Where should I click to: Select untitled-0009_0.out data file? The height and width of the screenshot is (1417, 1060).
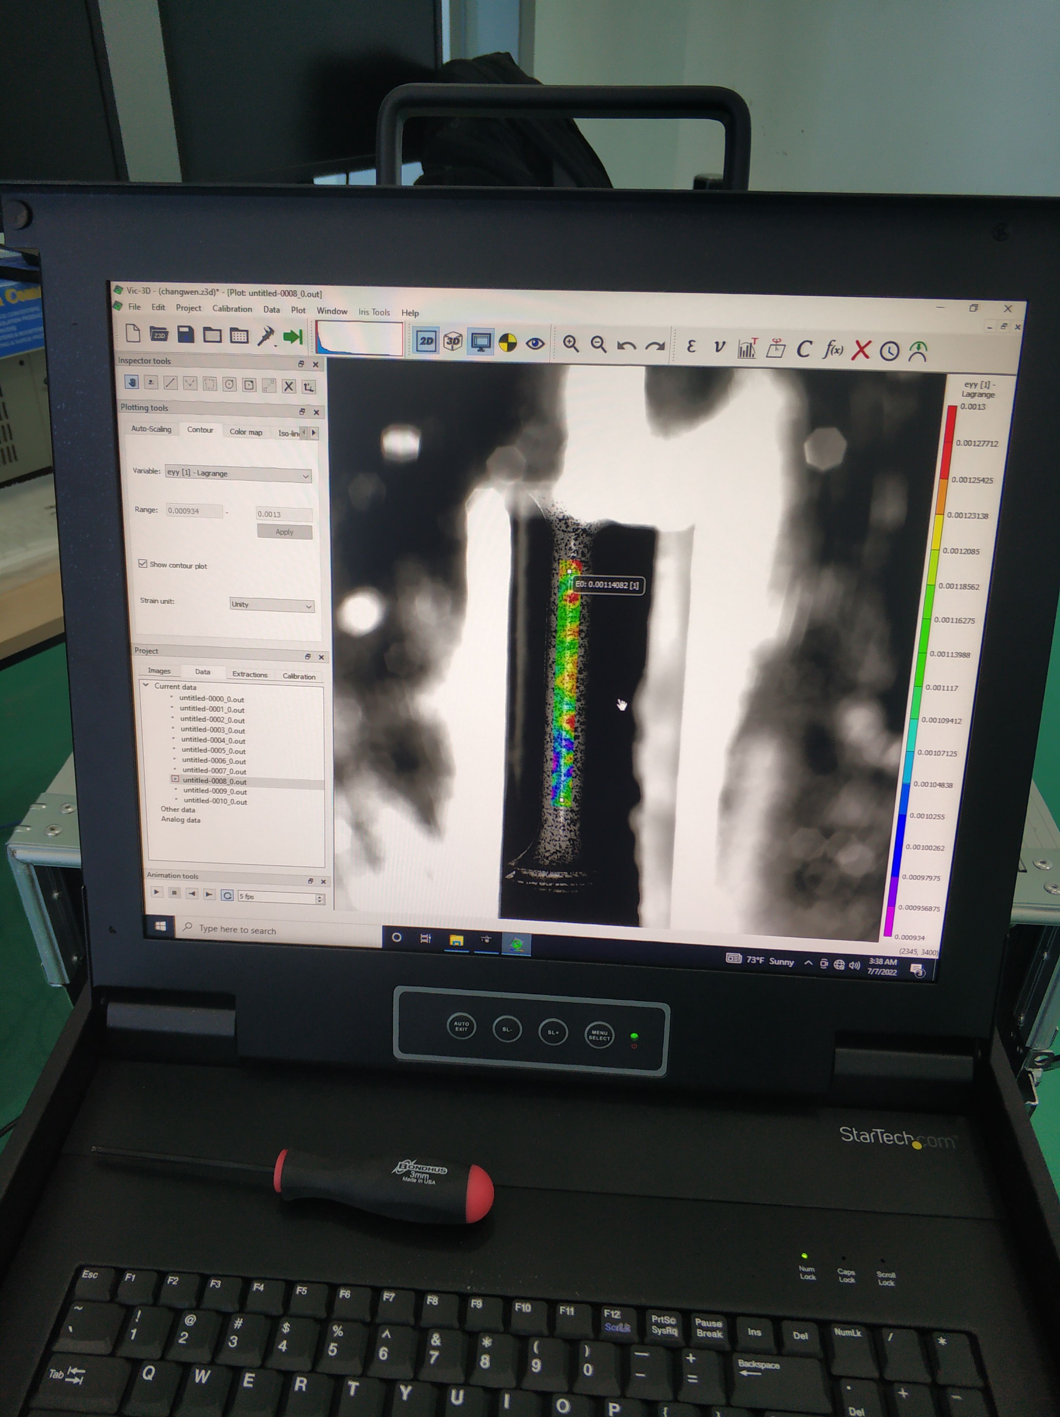tap(215, 791)
